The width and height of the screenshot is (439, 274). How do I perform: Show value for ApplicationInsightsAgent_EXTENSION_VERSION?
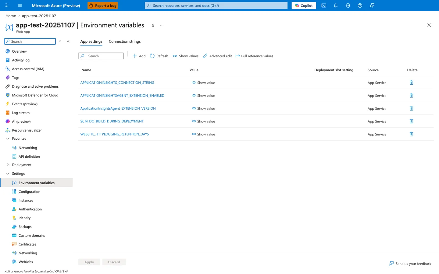click(x=203, y=108)
